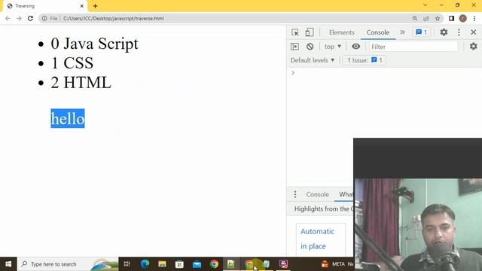Switch to the Console tab
The height and width of the screenshot is (271, 482).
(x=378, y=32)
